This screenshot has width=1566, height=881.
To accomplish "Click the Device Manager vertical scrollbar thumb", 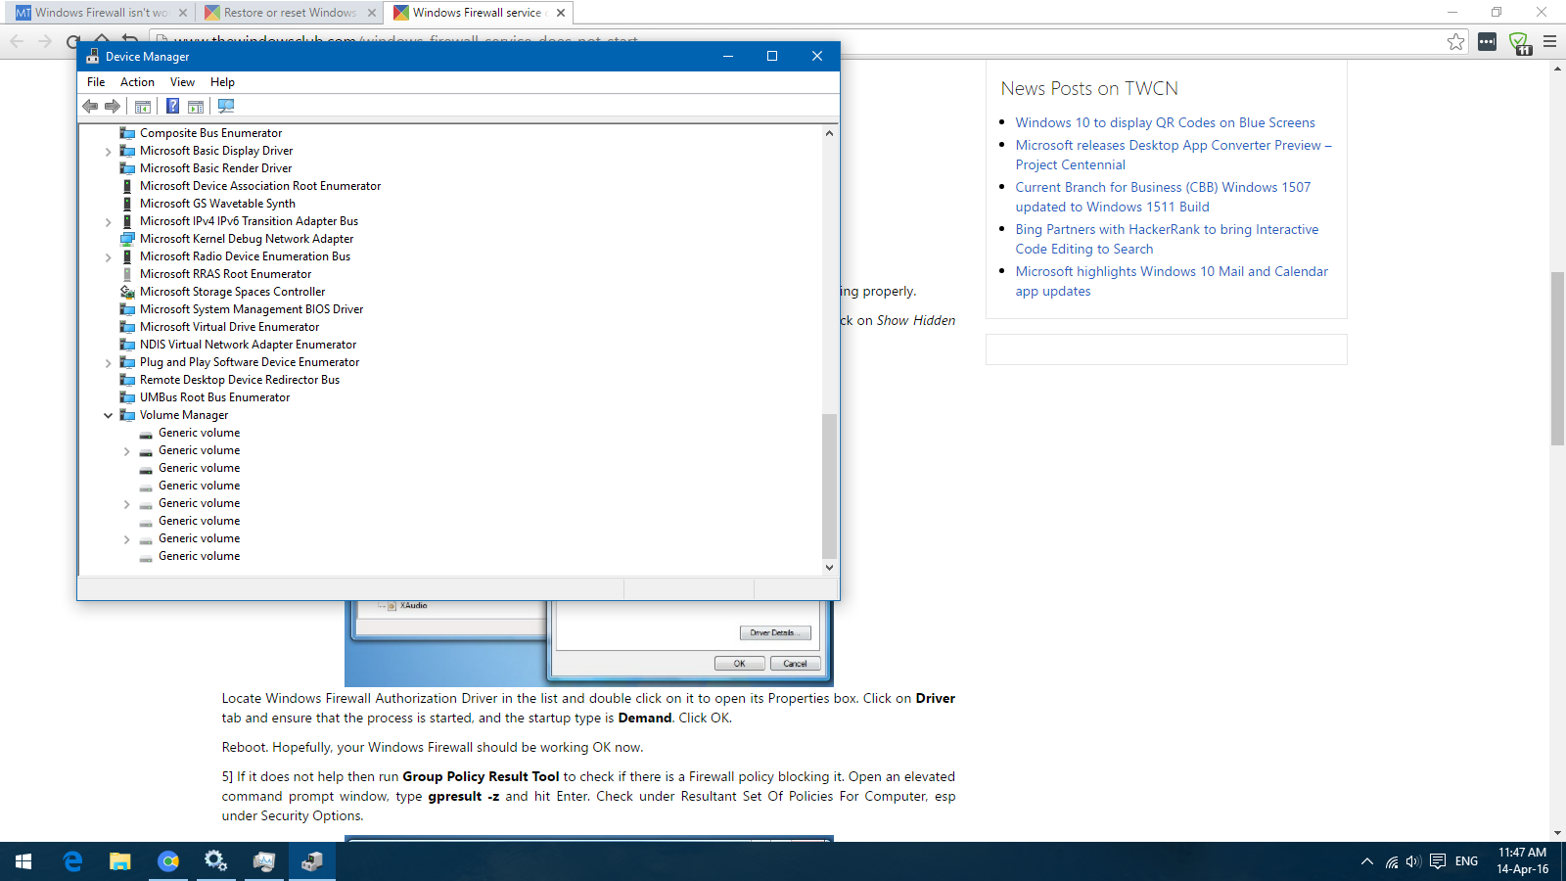I will point(829,486).
